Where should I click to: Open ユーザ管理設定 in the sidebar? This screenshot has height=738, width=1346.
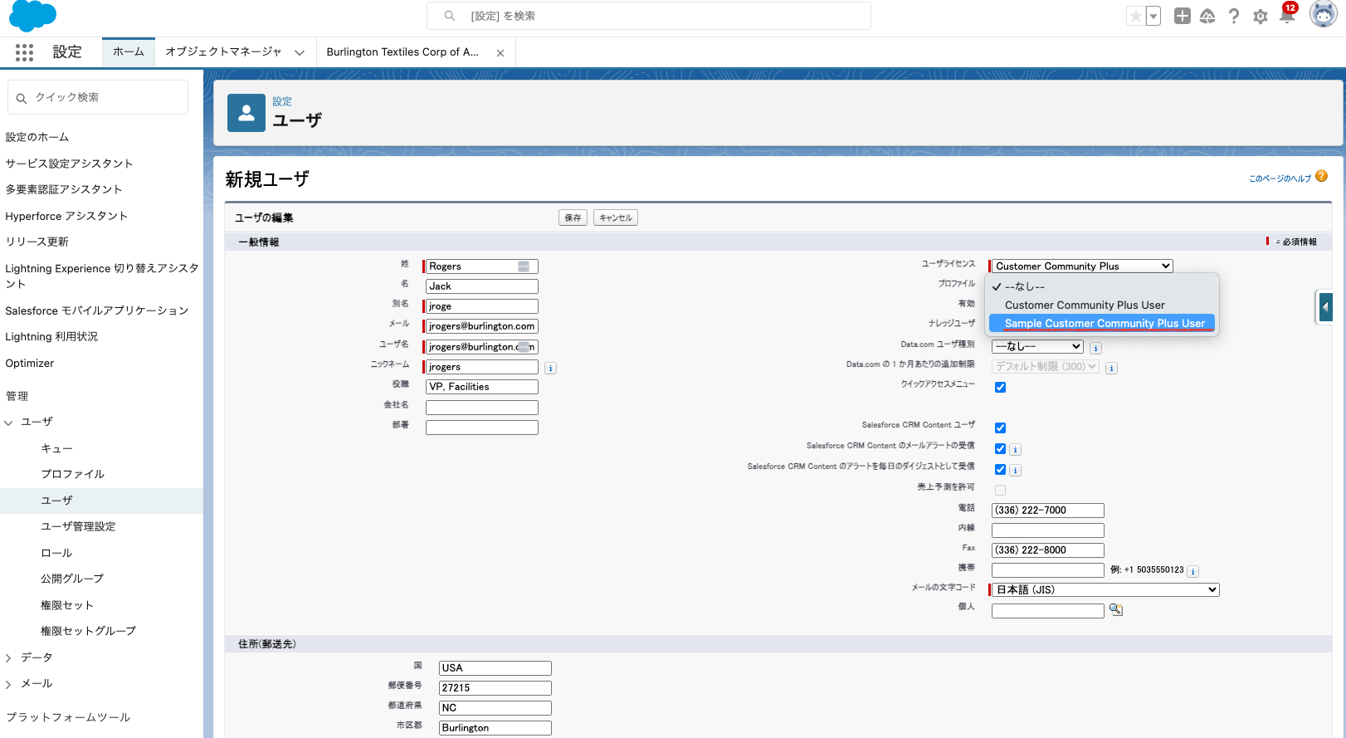tap(78, 526)
